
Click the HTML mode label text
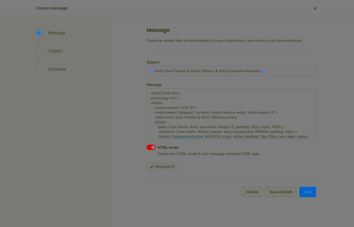168,147
